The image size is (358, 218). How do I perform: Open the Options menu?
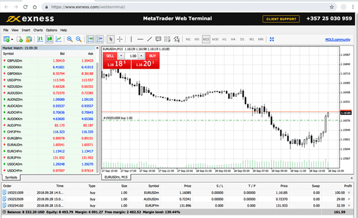tap(51, 30)
